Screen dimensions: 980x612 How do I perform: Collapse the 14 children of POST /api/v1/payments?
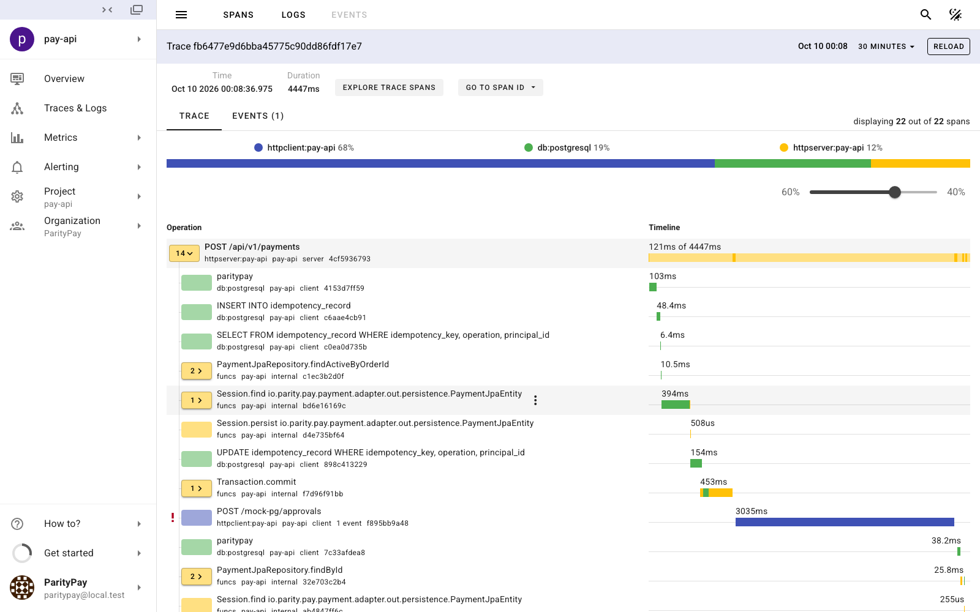(184, 253)
